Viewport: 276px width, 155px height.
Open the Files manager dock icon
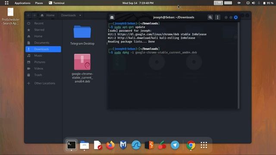pyautogui.click(x=85, y=145)
